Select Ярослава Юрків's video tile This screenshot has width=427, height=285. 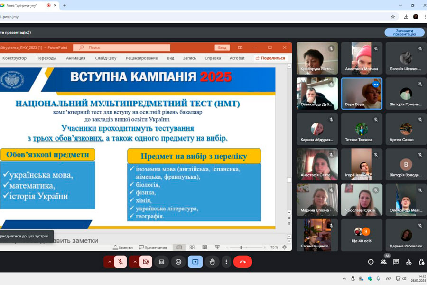click(362, 199)
